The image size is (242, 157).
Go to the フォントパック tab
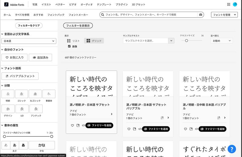click(x=56, y=15)
